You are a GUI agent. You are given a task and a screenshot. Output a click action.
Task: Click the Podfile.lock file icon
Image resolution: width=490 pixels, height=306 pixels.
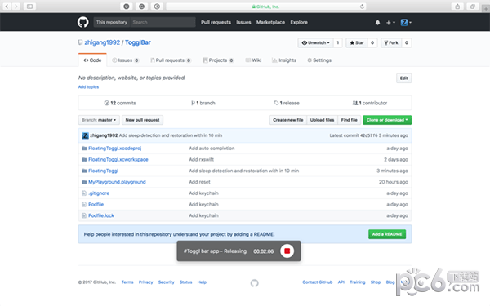[x=84, y=215]
